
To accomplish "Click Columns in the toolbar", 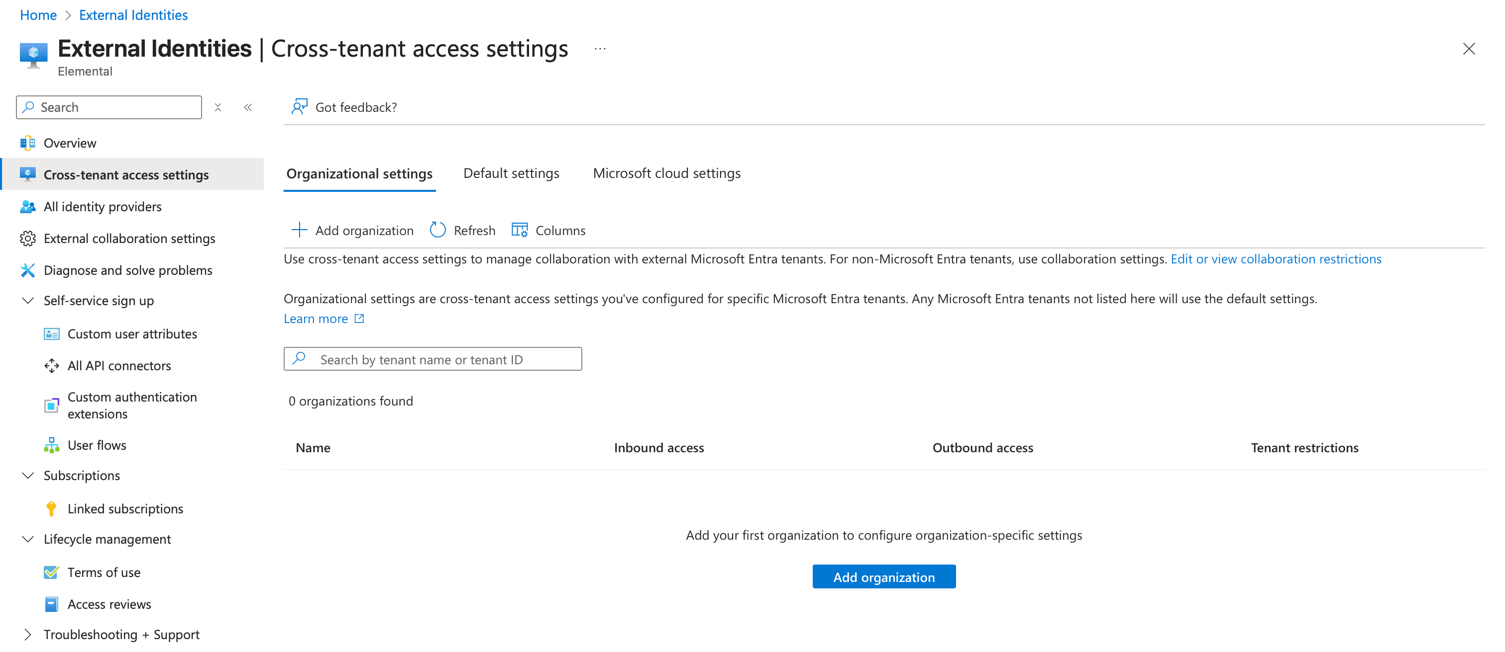I will tap(548, 231).
